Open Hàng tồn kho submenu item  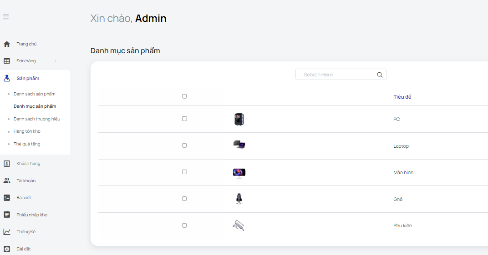(27, 131)
